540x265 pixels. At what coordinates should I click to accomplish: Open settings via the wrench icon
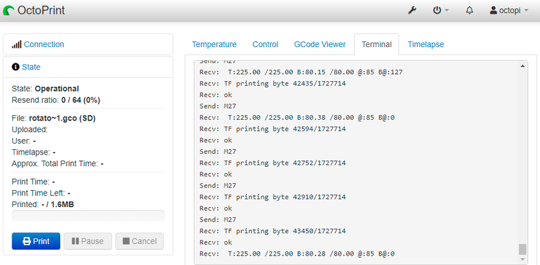pyautogui.click(x=412, y=10)
